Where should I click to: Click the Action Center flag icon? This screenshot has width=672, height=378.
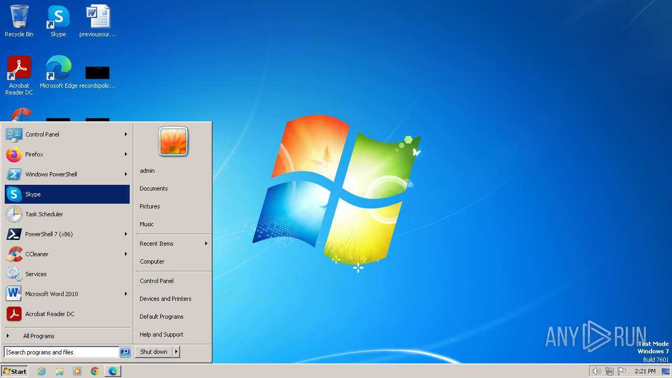coord(623,371)
